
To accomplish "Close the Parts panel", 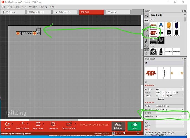I will coord(185,11).
